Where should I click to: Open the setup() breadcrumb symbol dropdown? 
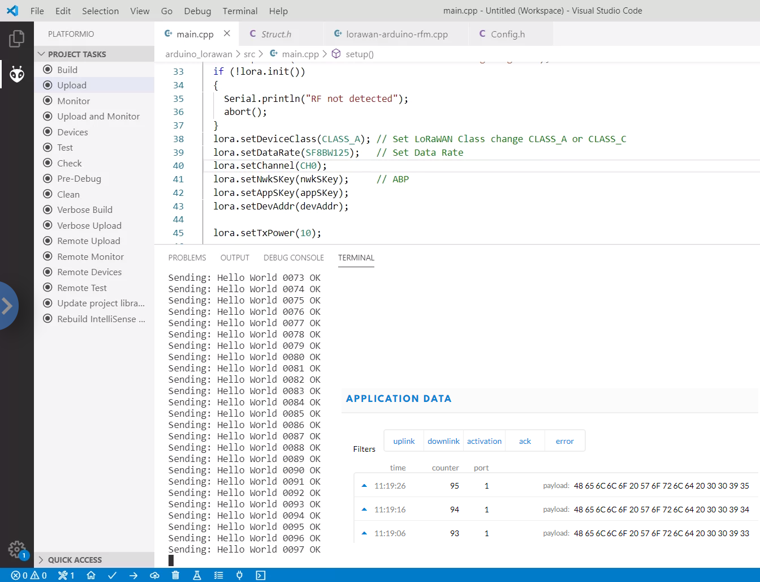click(360, 54)
